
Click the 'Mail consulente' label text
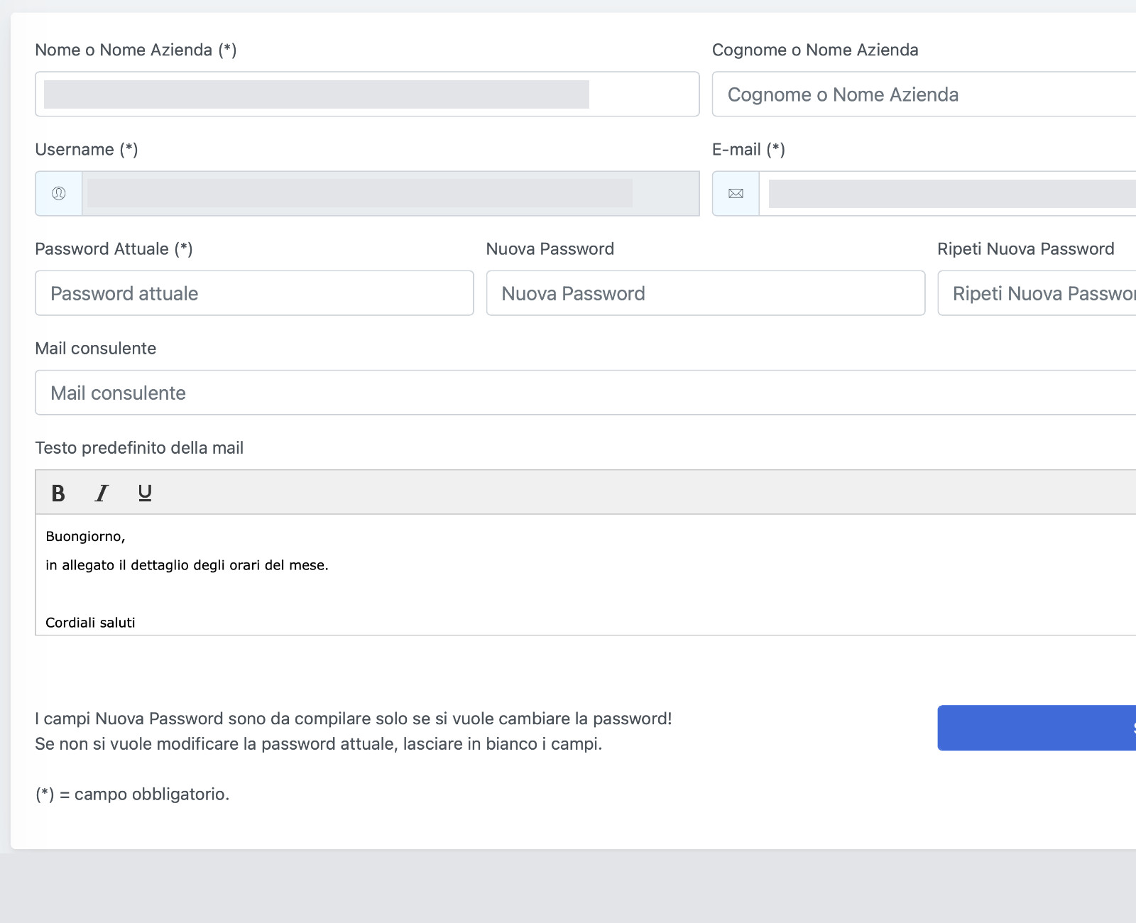(x=96, y=349)
